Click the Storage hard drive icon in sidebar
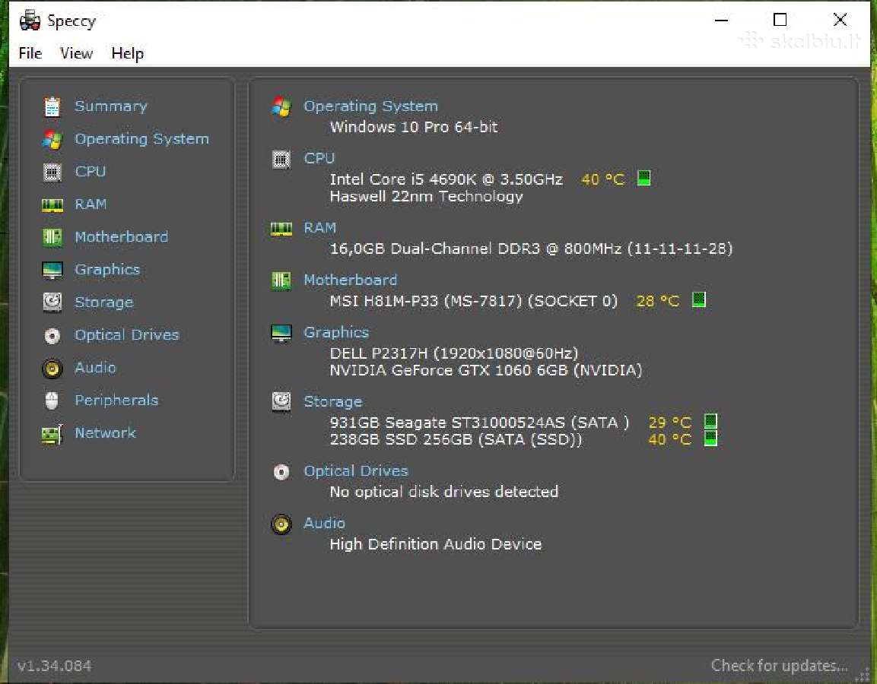877x684 pixels. [x=52, y=302]
